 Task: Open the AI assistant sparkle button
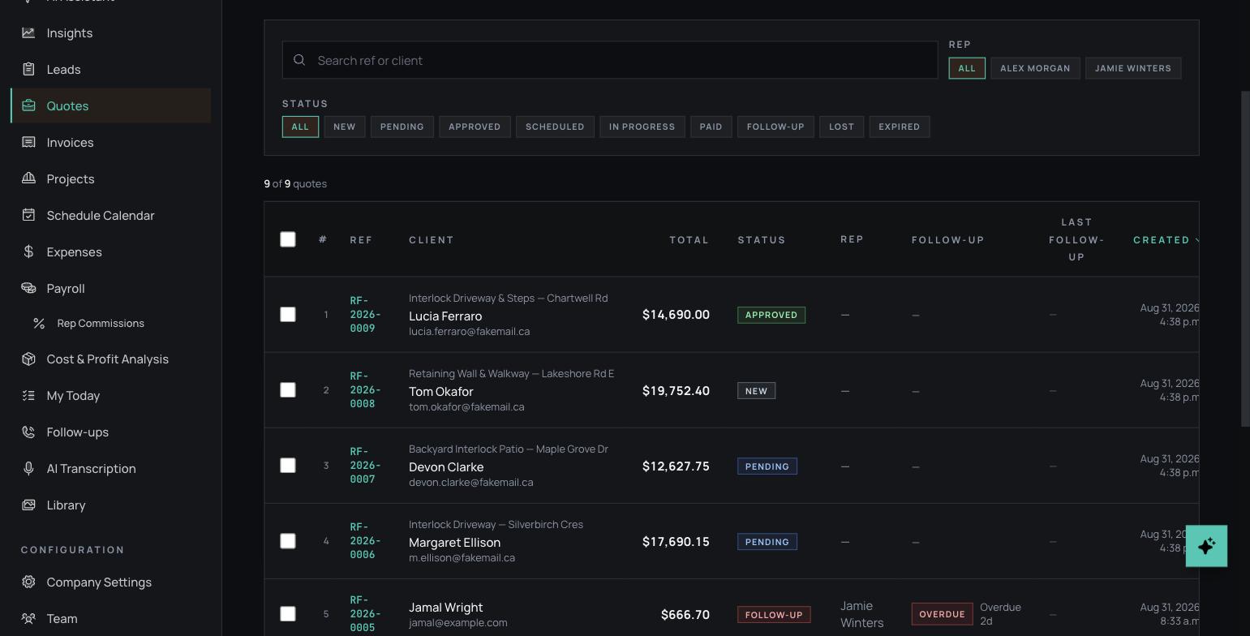(1206, 546)
